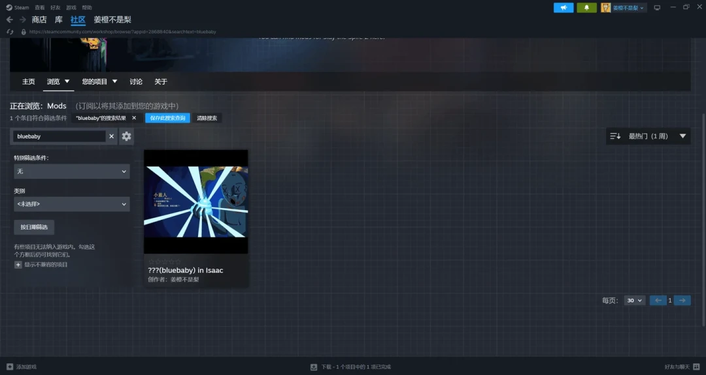Click page number 1

[670, 301]
